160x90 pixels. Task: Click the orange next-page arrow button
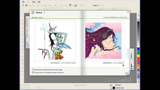(123, 65)
